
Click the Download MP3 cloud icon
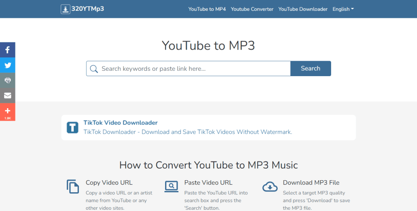tap(270, 186)
